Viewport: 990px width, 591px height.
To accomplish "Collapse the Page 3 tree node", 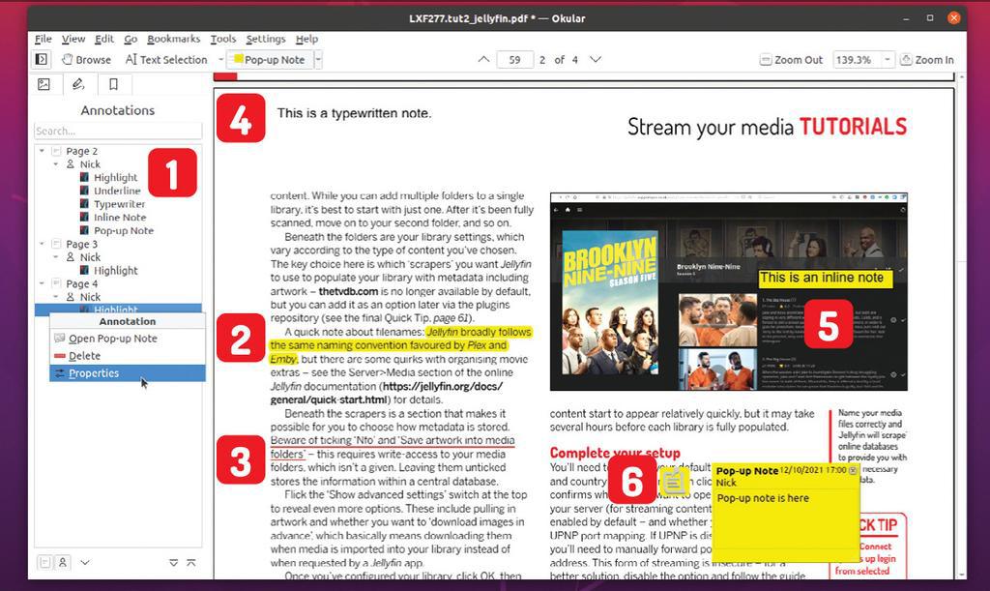I will 42,244.
